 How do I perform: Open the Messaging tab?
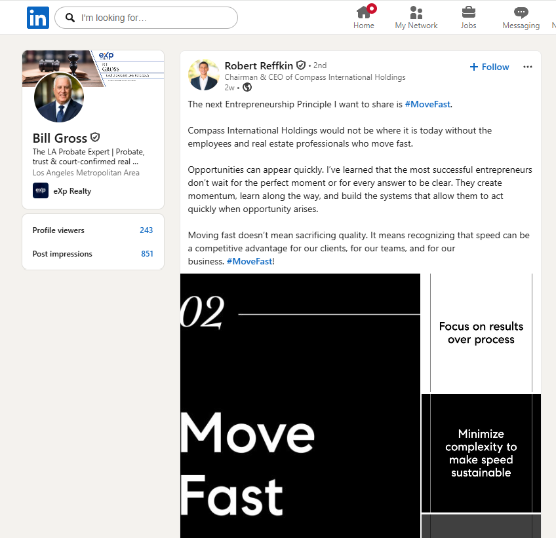click(x=521, y=17)
